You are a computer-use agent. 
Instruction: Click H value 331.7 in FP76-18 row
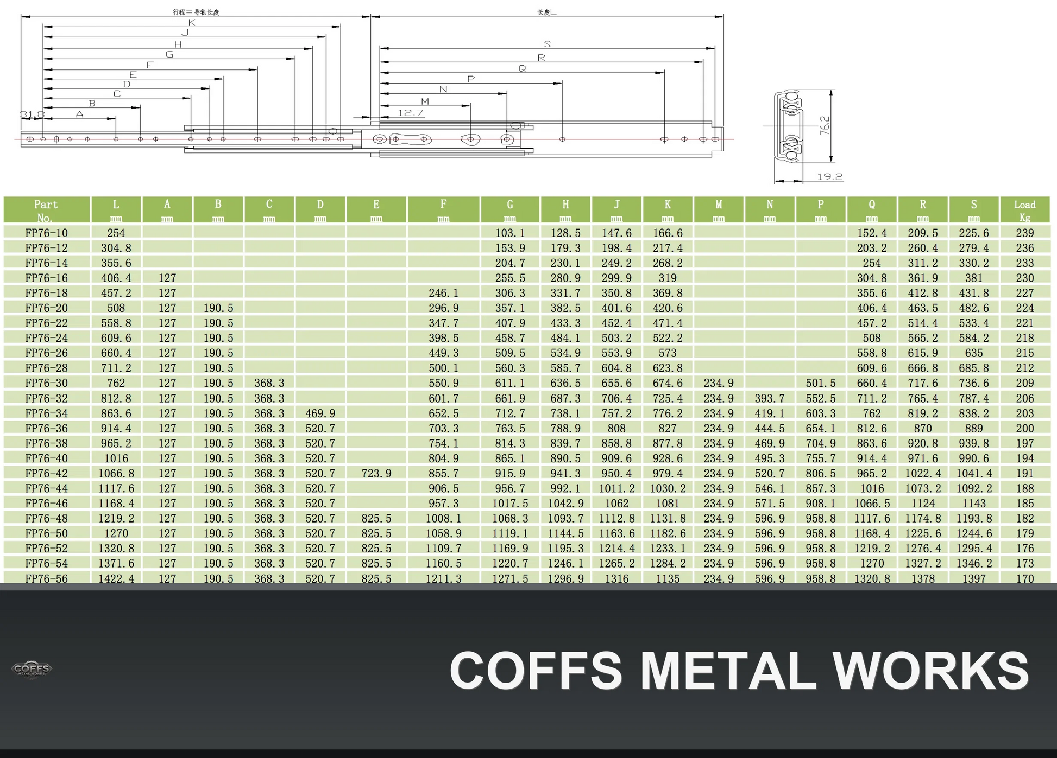click(565, 293)
